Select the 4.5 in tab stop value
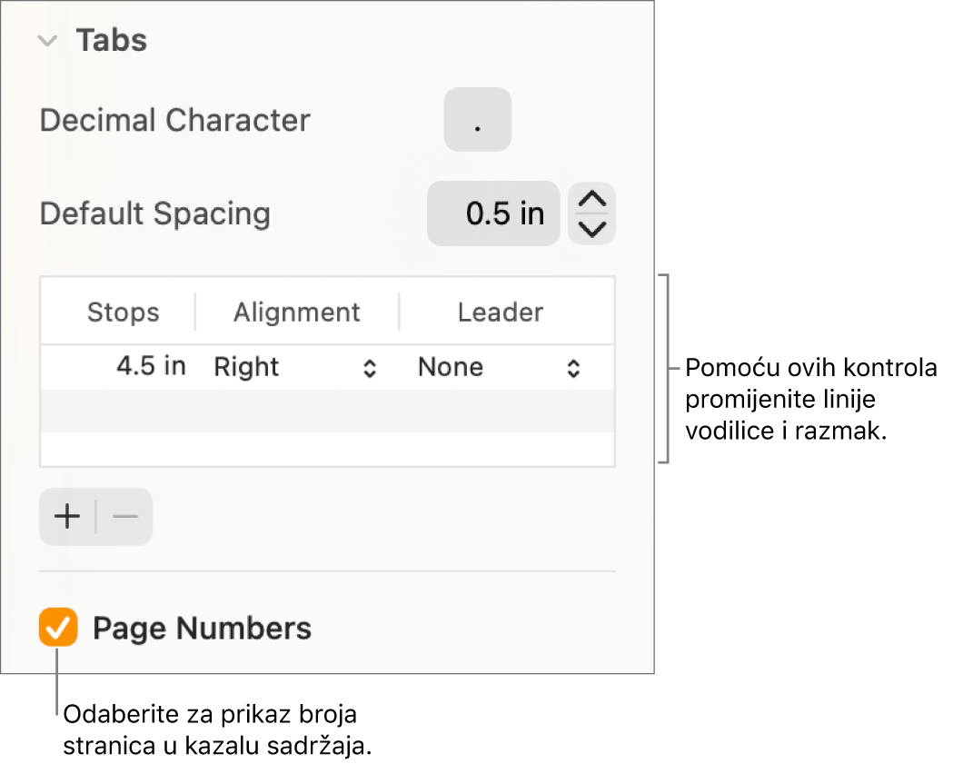Viewport: 953px width, 764px height. (150, 367)
